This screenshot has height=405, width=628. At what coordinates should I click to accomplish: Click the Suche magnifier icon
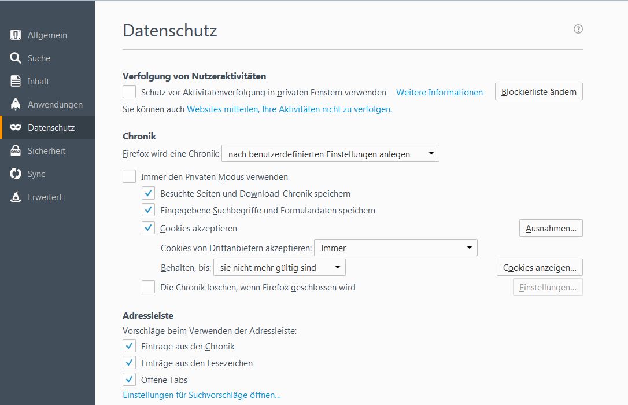(16, 58)
